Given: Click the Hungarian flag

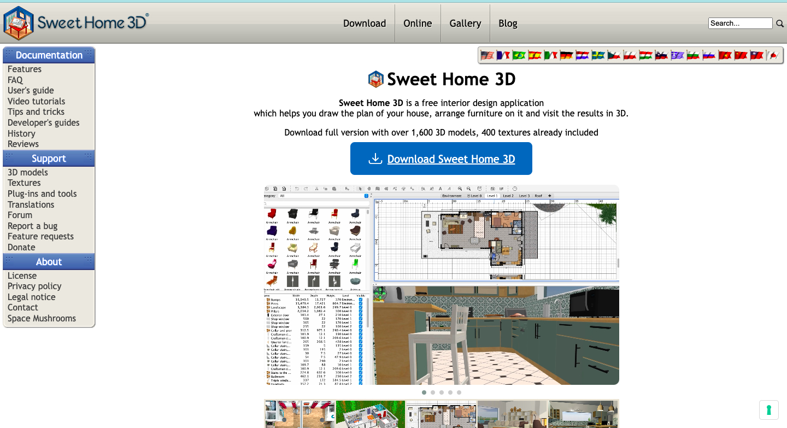Looking at the screenshot, I should click(646, 55).
